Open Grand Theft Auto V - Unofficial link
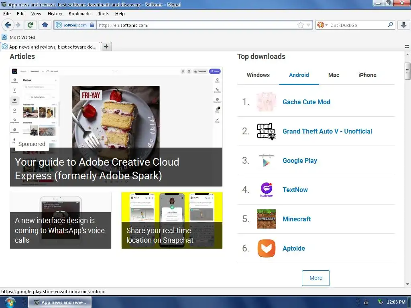Image resolution: width=411 pixels, height=308 pixels. pos(327,131)
